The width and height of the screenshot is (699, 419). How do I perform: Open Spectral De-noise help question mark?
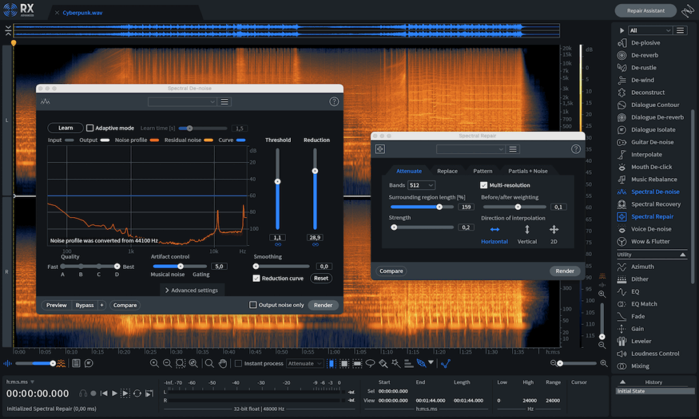[x=334, y=102]
